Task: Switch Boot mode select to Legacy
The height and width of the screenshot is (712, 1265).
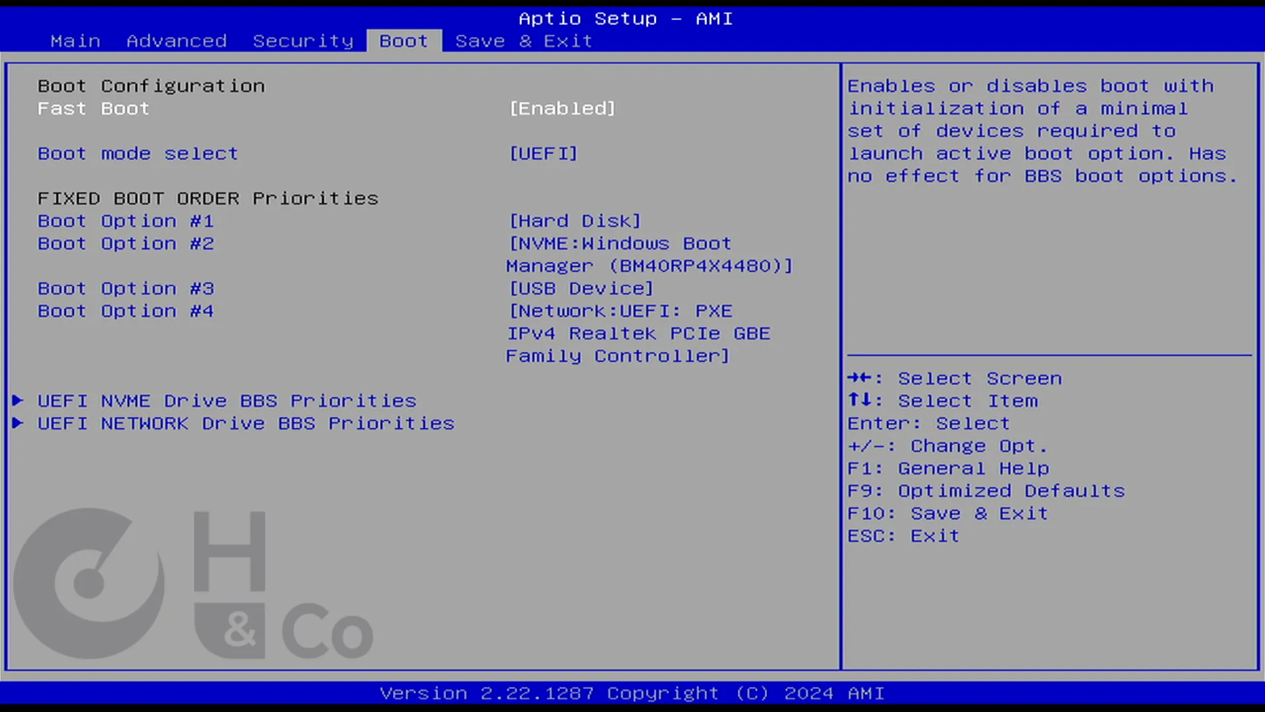Action: pyautogui.click(x=544, y=153)
